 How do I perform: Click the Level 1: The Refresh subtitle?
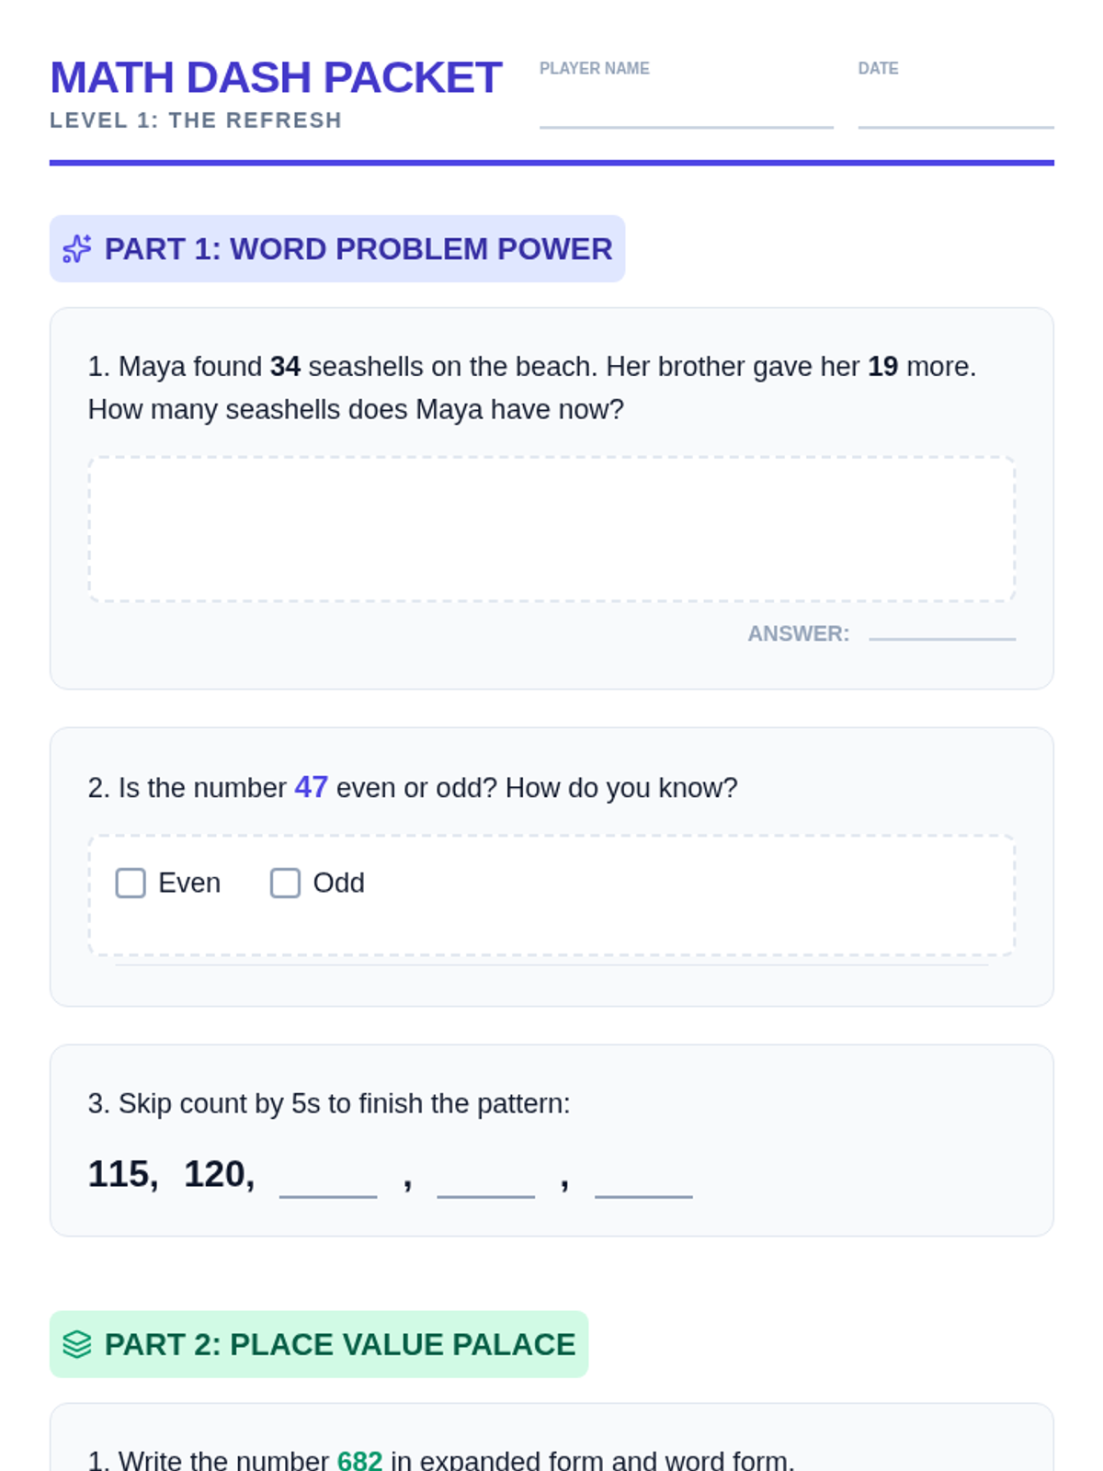(196, 120)
